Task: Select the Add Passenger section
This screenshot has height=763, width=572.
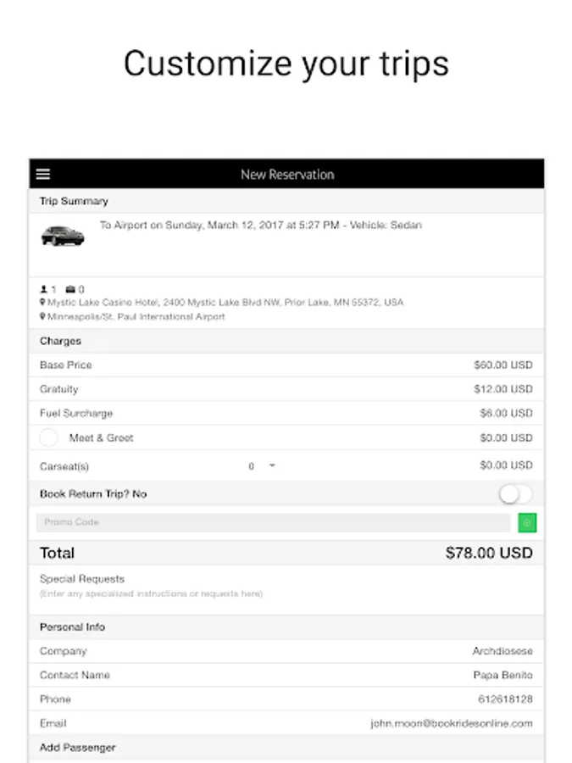Action: click(x=78, y=748)
